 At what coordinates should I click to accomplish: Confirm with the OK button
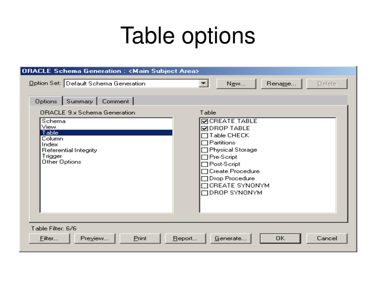(x=280, y=238)
